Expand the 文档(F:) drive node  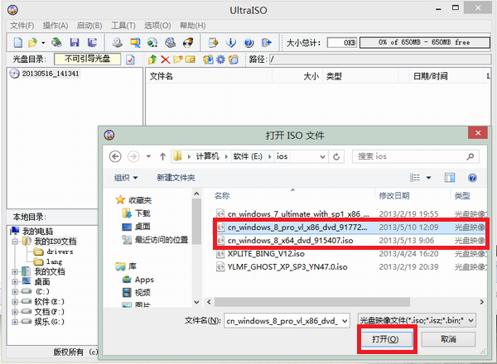point(15,312)
